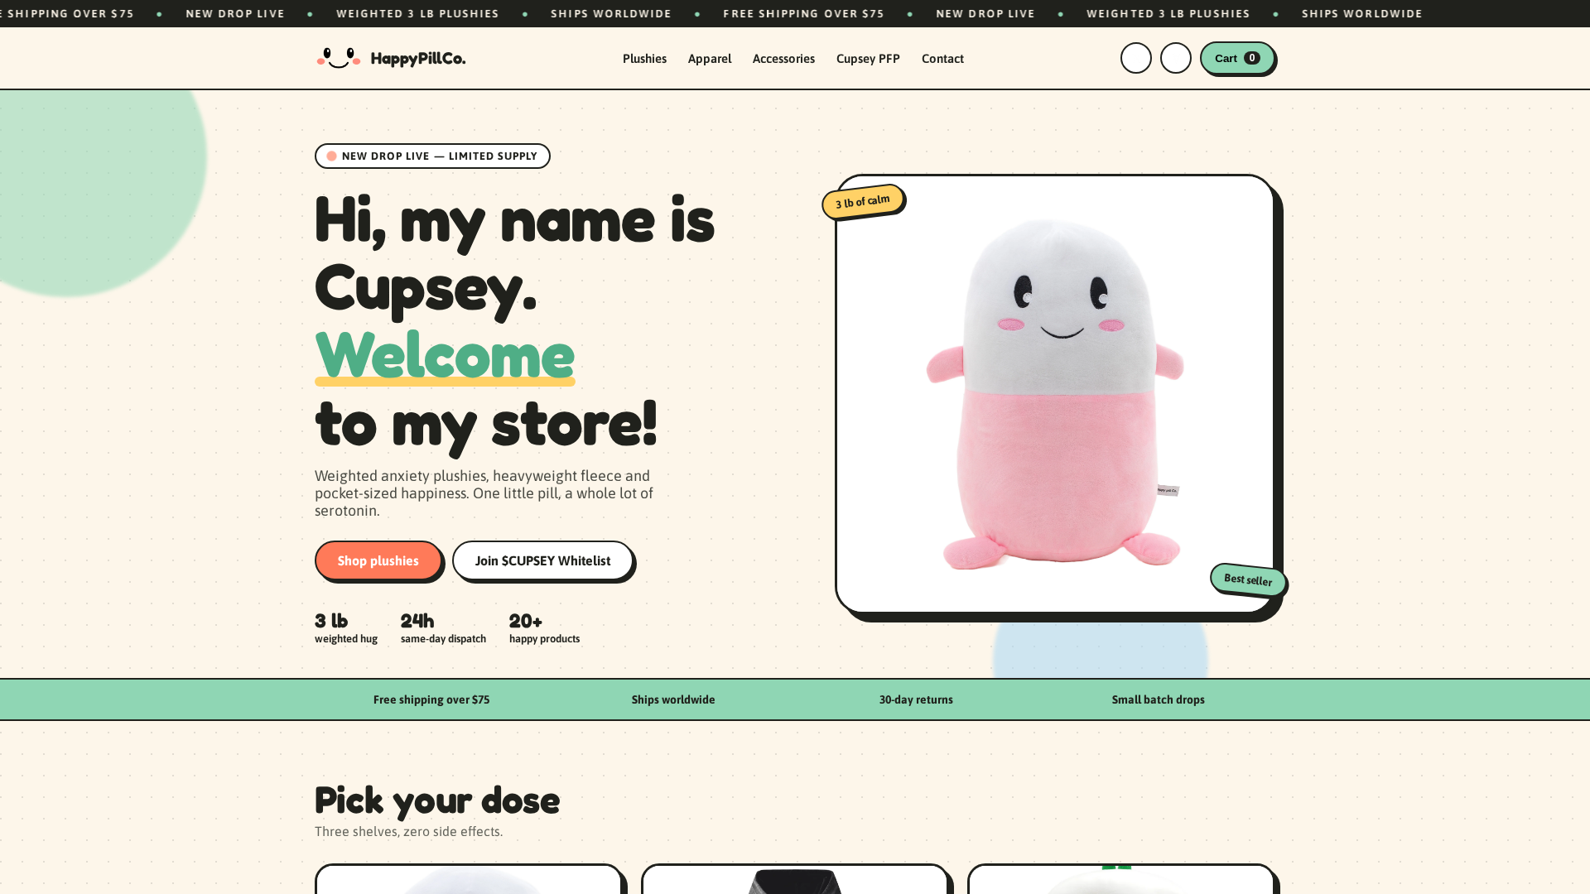Click the cart count badge showing 0

pos(1252,58)
